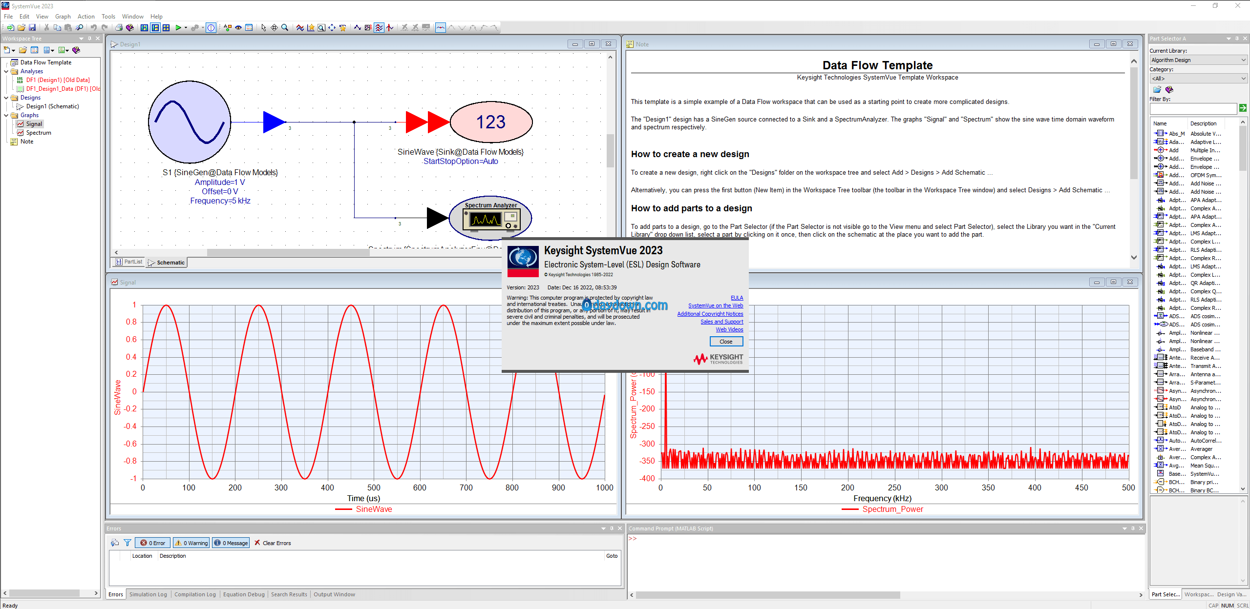
Task: Click the green Run simulation arrow
Action: (178, 28)
